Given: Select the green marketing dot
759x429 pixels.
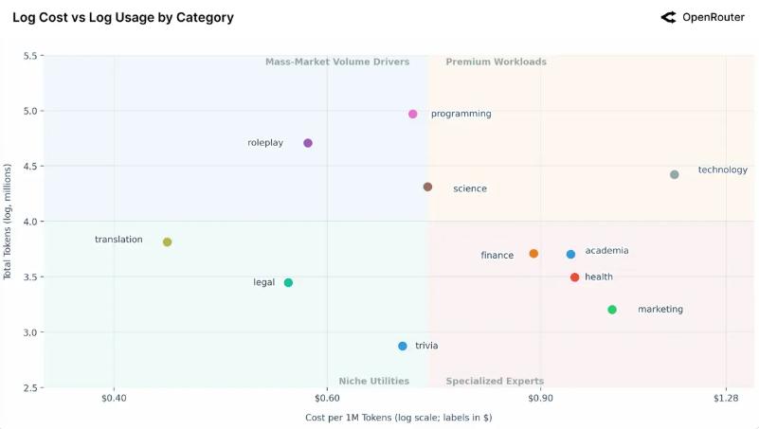Looking at the screenshot, I should (612, 310).
